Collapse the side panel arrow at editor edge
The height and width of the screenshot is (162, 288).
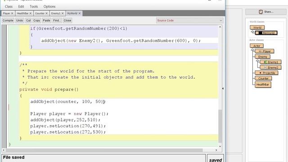223,89
